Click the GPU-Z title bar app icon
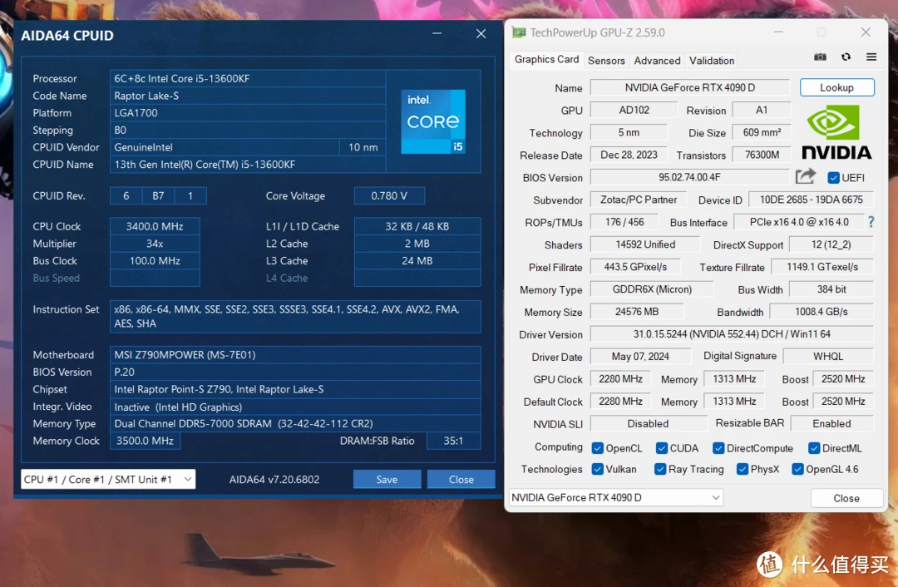Screen dimensions: 898x587 point(519,33)
